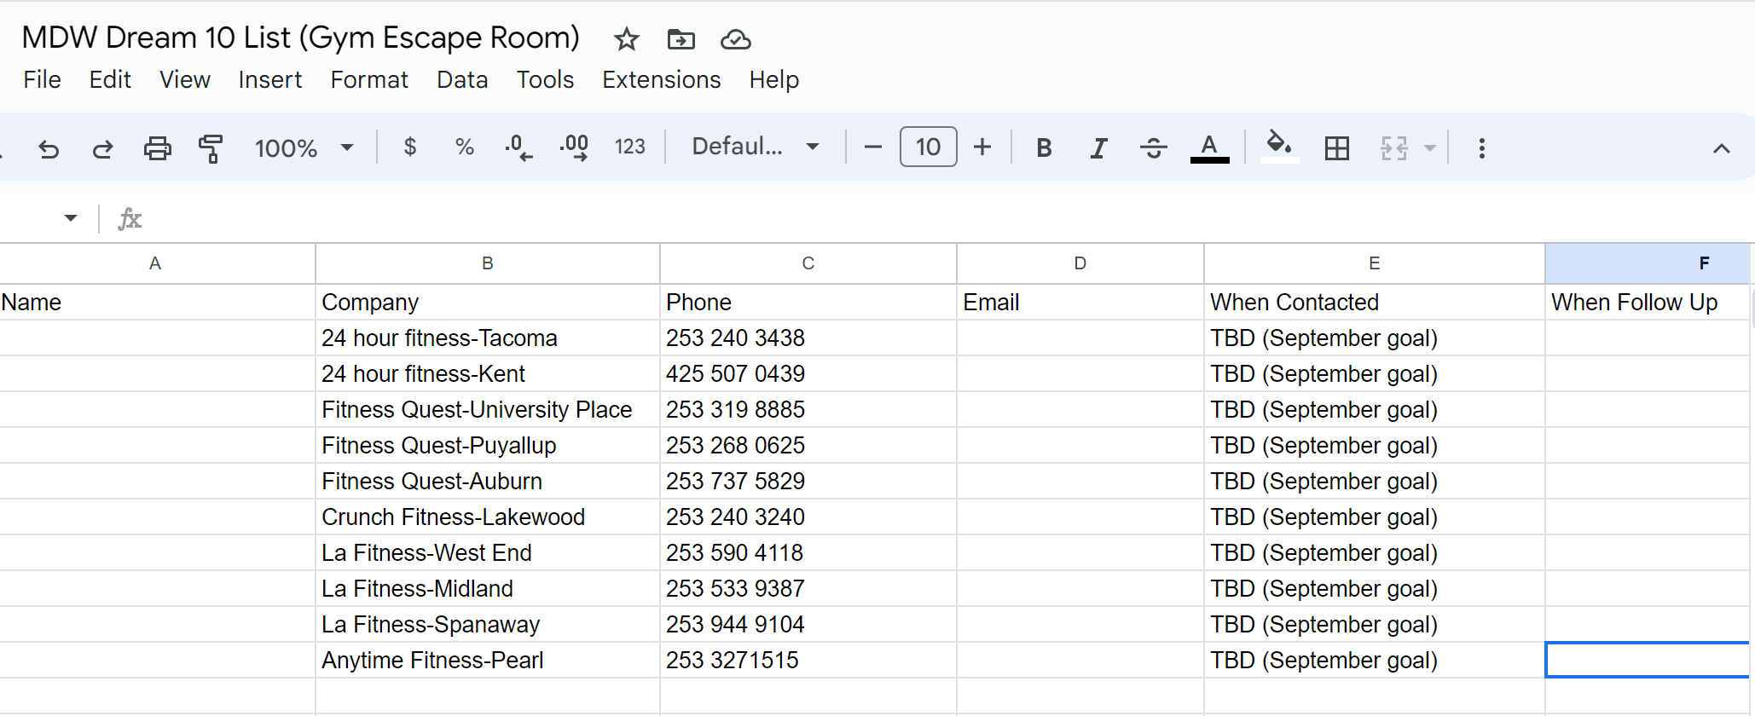Open the borders tool
Image resolution: width=1755 pixels, height=716 pixels.
tap(1337, 148)
